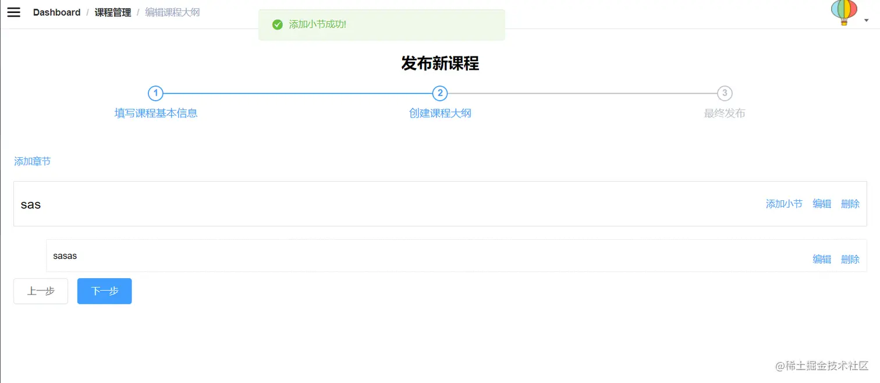
Task: Expand the dropdown caret beside the avatar
Action: [866, 20]
